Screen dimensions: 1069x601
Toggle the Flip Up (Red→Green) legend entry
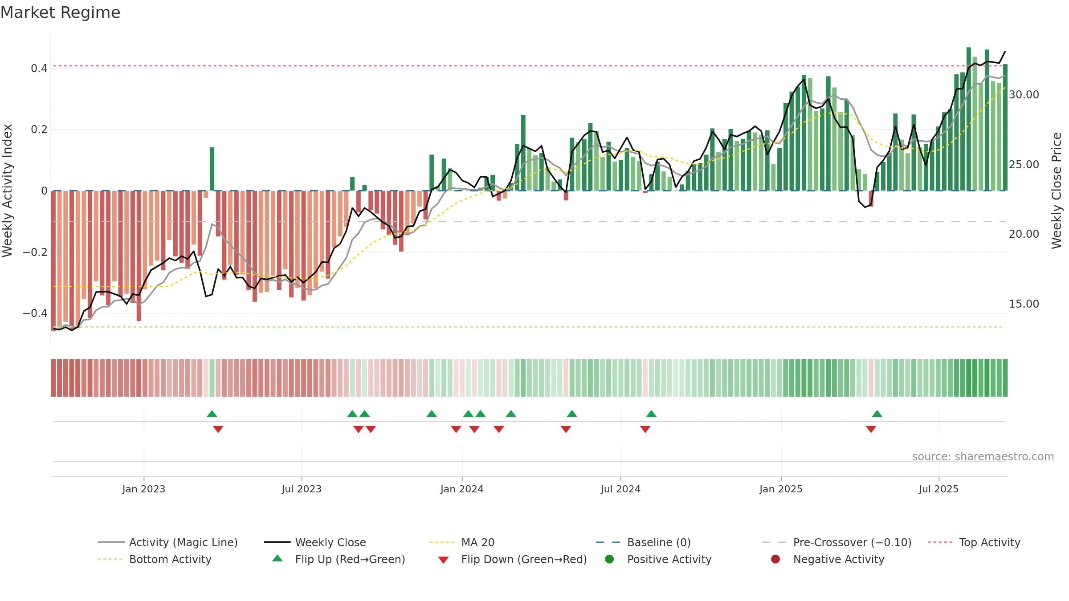[x=339, y=559]
